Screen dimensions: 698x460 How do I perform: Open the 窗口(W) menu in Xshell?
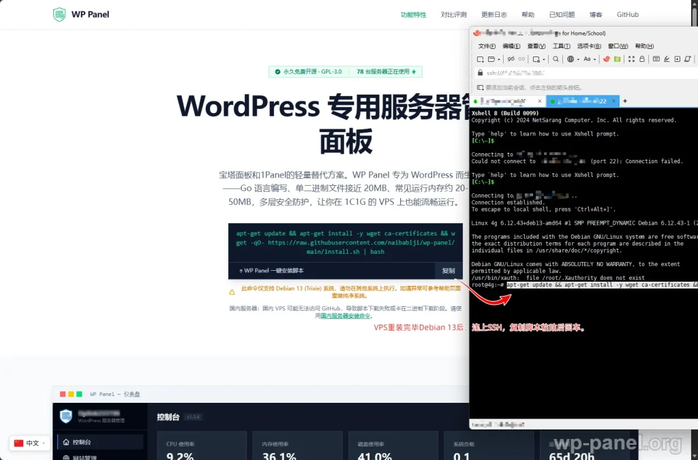click(618, 46)
